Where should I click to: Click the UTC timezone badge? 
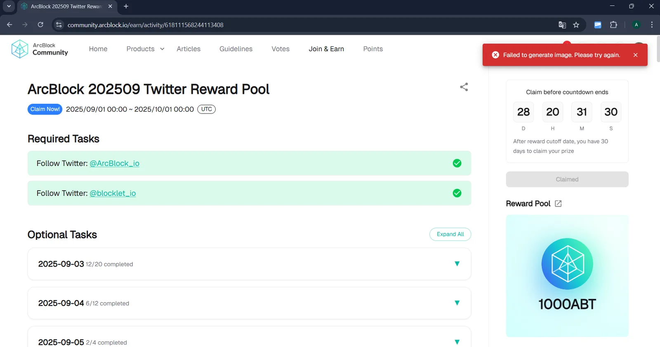207,109
